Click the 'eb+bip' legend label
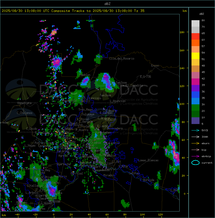This screenshot has height=218, width=215. (x=206, y=156)
